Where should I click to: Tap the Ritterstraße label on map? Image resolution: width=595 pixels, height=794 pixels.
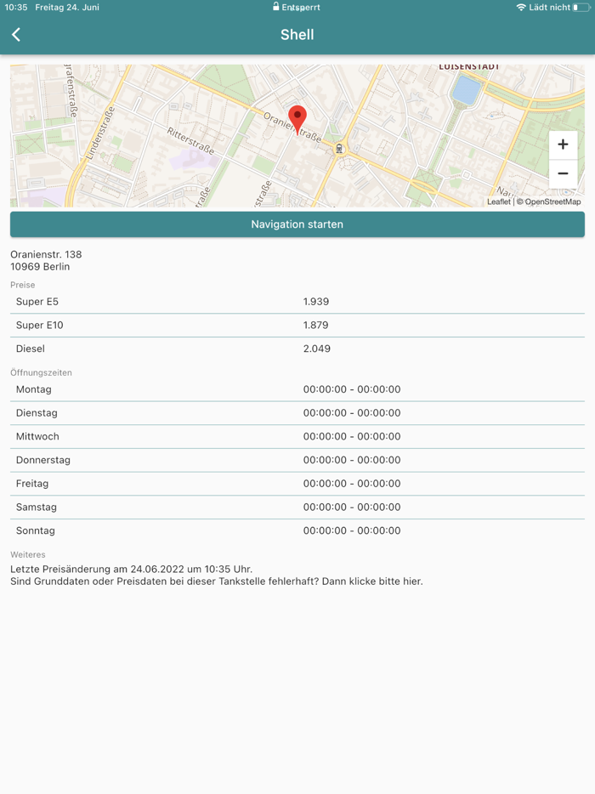point(190,141)
